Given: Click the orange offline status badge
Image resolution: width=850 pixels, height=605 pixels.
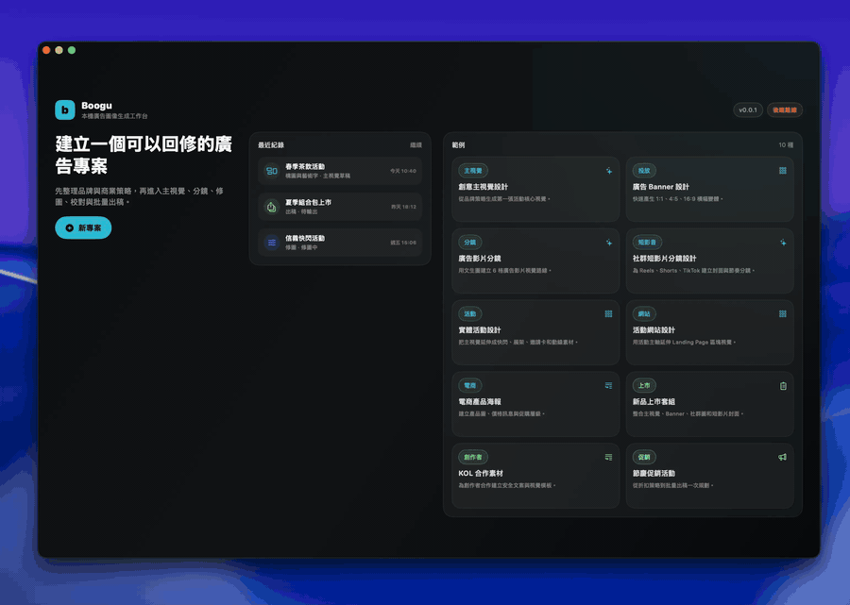Looking at the screenshot, I should click(x=785, y=109).
